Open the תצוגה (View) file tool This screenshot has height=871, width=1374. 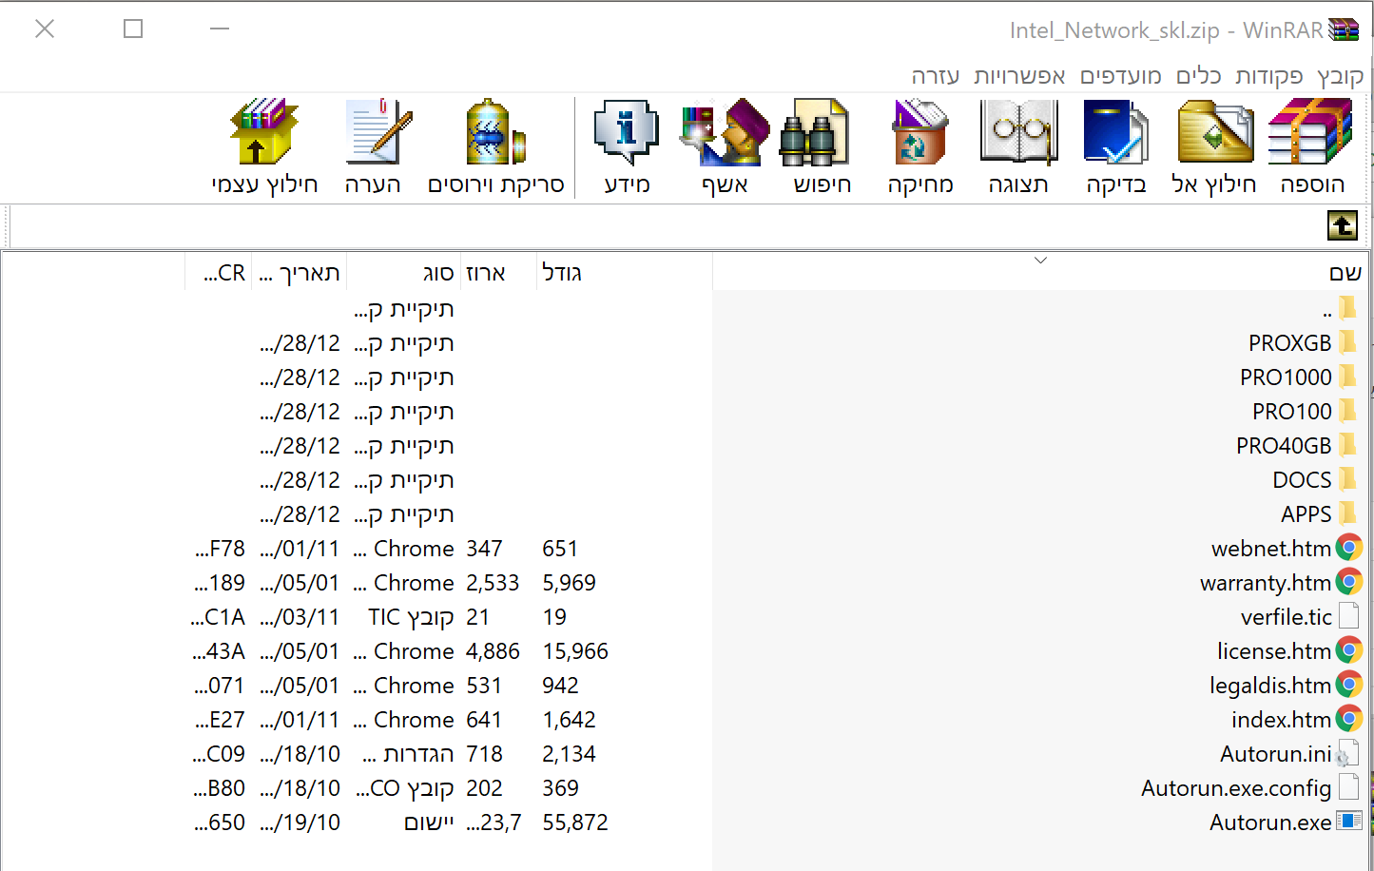(1018, 133)
